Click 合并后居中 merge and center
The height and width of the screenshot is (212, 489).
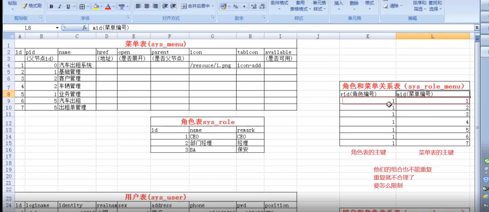(196, 6)
